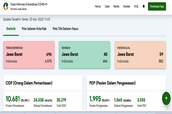Go to the Berita page
Image resolution: width=172 pixels, height=114 pixels.
click(x=116, y=6)
